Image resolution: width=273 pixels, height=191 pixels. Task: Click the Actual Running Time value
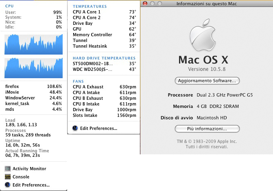[x=23, y=155]
